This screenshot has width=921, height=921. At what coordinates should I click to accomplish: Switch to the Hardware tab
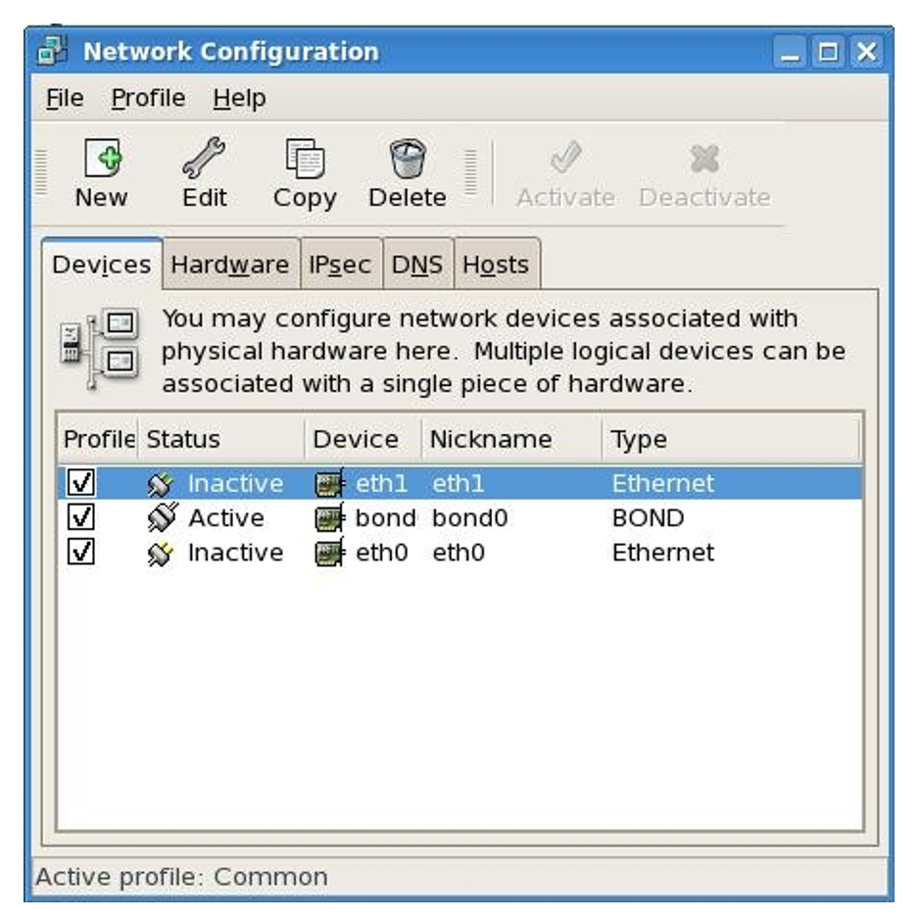[x=229, y=266]
